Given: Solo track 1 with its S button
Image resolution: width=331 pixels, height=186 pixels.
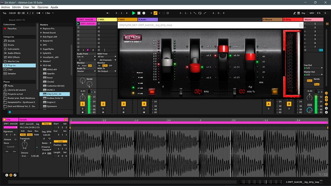Looking at the screenshot, I should pos(82,109).
